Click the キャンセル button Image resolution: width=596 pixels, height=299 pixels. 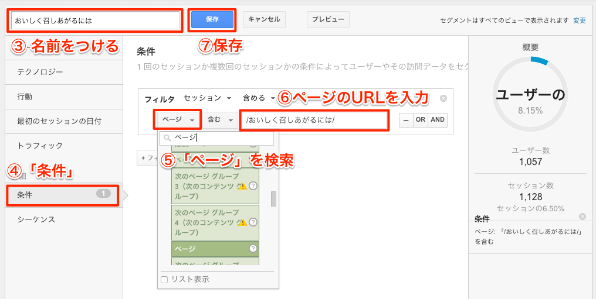(x=264, y=20)
